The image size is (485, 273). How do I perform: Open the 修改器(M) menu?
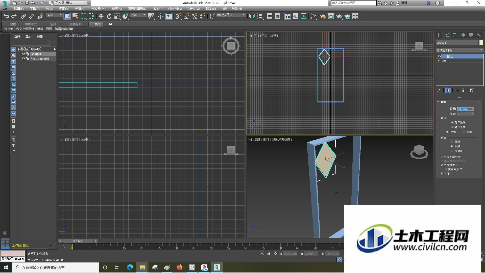pos(98,9)
